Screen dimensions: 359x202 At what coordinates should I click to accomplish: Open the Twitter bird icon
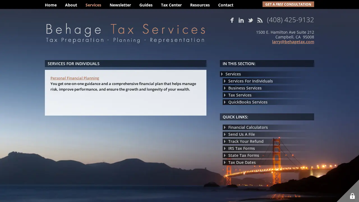point(250,20)
